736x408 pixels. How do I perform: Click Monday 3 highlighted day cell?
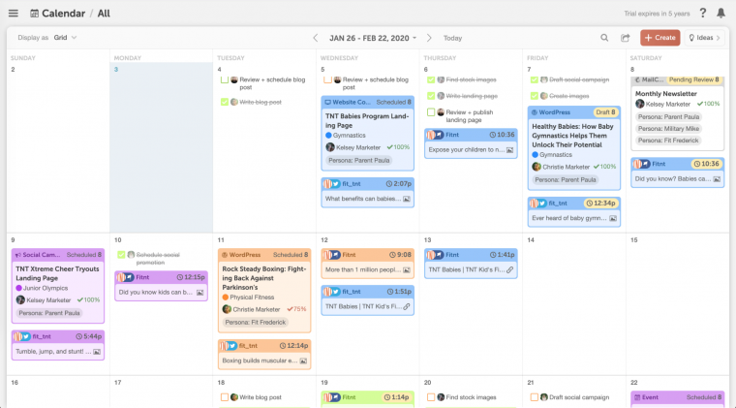pyautogui.click(x=161, y=146)
